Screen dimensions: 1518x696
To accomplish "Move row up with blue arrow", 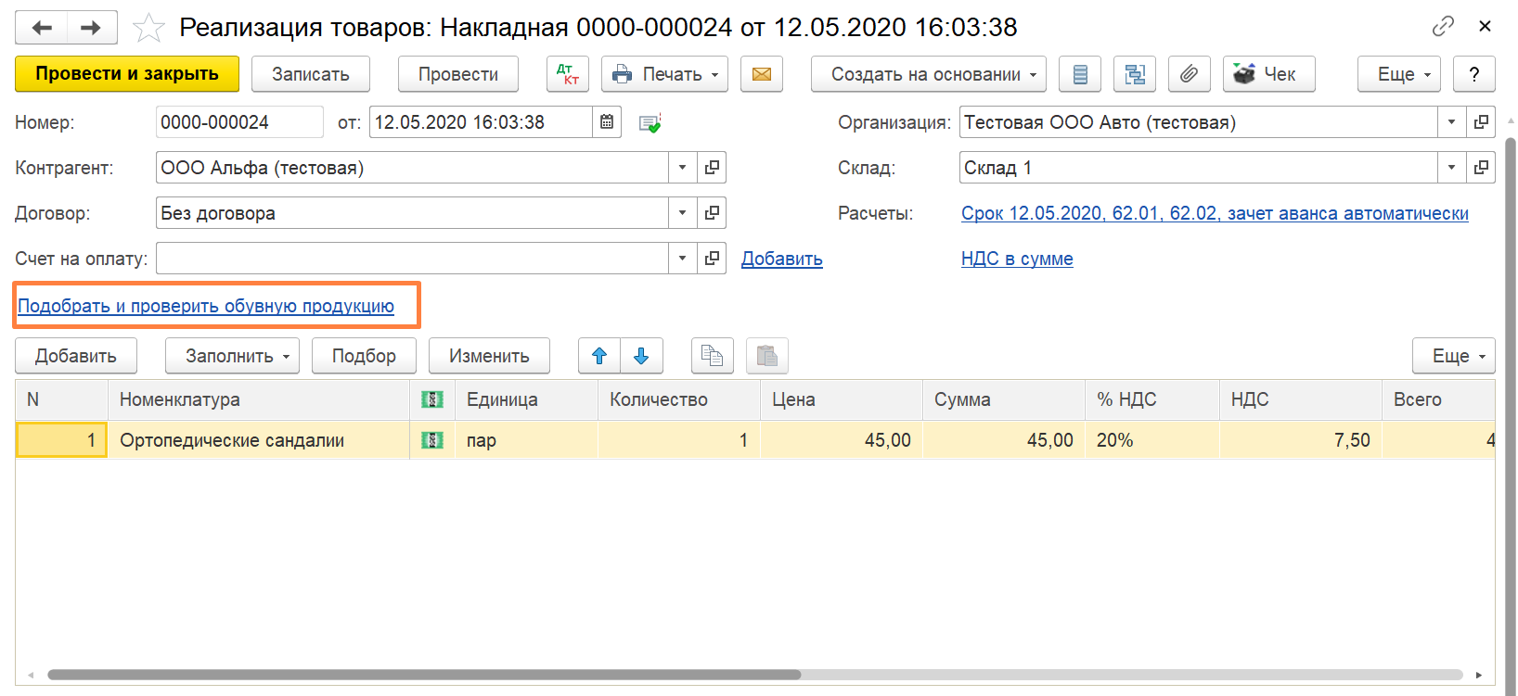I will click(x=599, y=356).
